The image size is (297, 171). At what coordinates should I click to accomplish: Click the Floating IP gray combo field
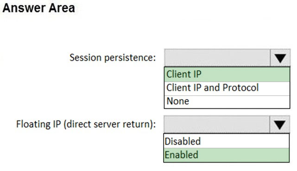(217, 124)
